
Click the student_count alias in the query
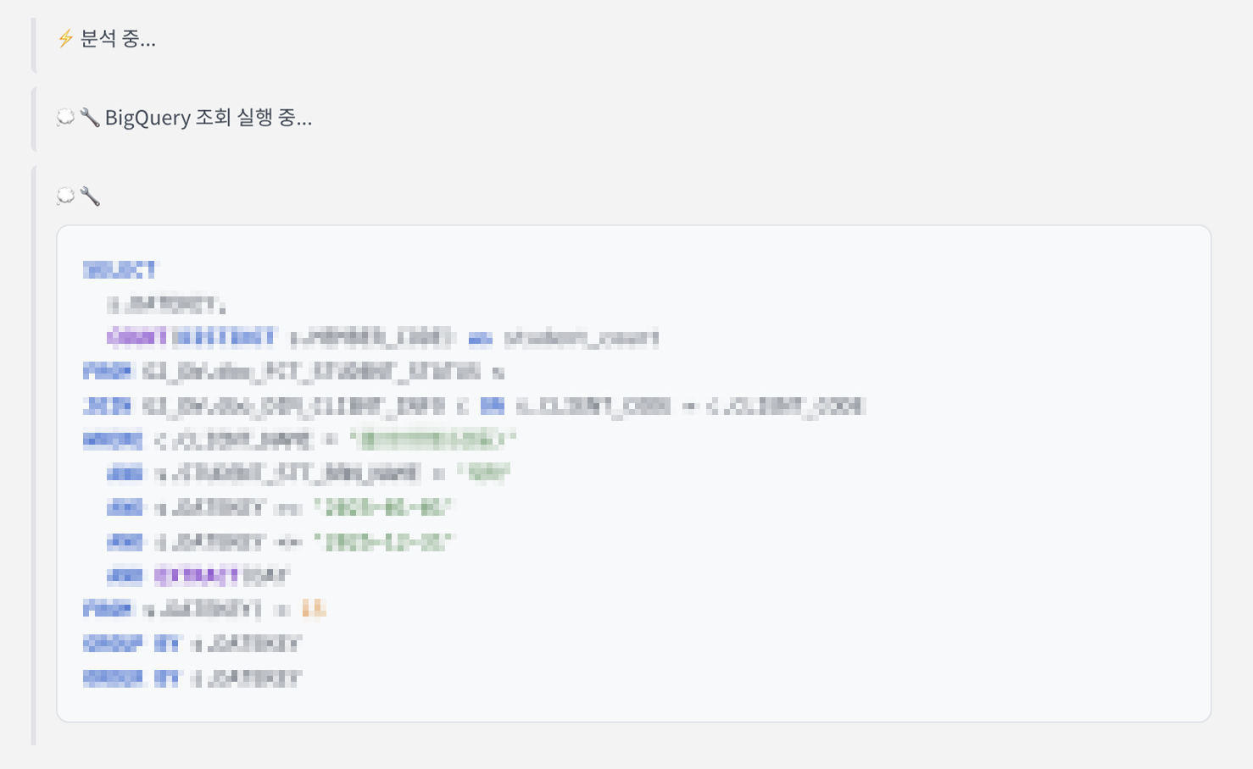coord(582,338)
